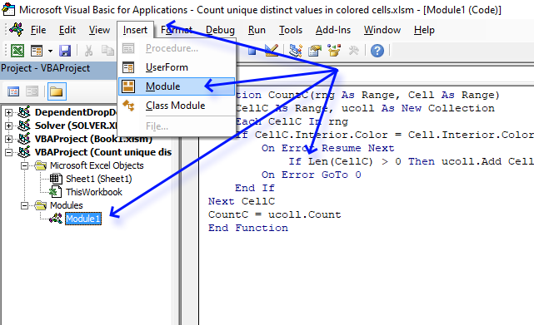
Task: Click the 'Project - VBAProject' pane title
Action: coord(46,68)
